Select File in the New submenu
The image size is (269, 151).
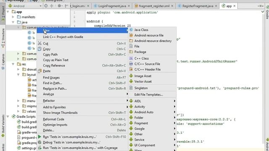(137, 46)
